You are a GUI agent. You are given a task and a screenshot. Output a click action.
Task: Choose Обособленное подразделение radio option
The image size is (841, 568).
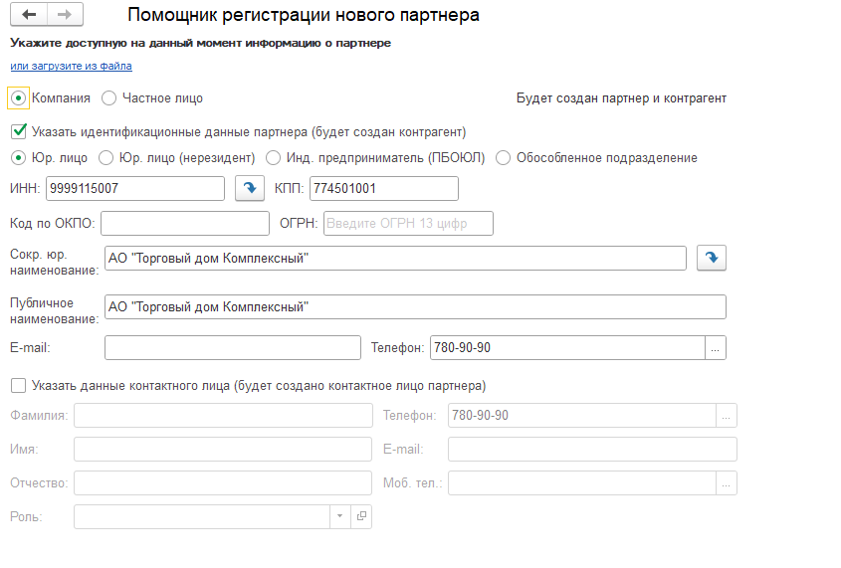pos(504,158)
